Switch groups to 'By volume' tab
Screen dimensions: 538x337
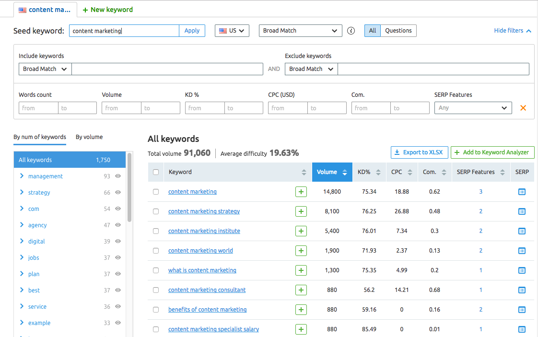click(x=89, y=137)
